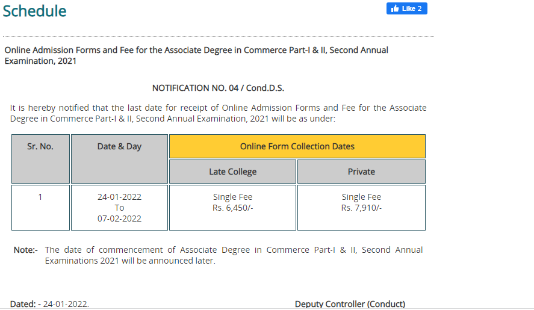Click the Rs. 7,910/- fee cell
This screenshot has height=310, width=534.
[361, 208]
